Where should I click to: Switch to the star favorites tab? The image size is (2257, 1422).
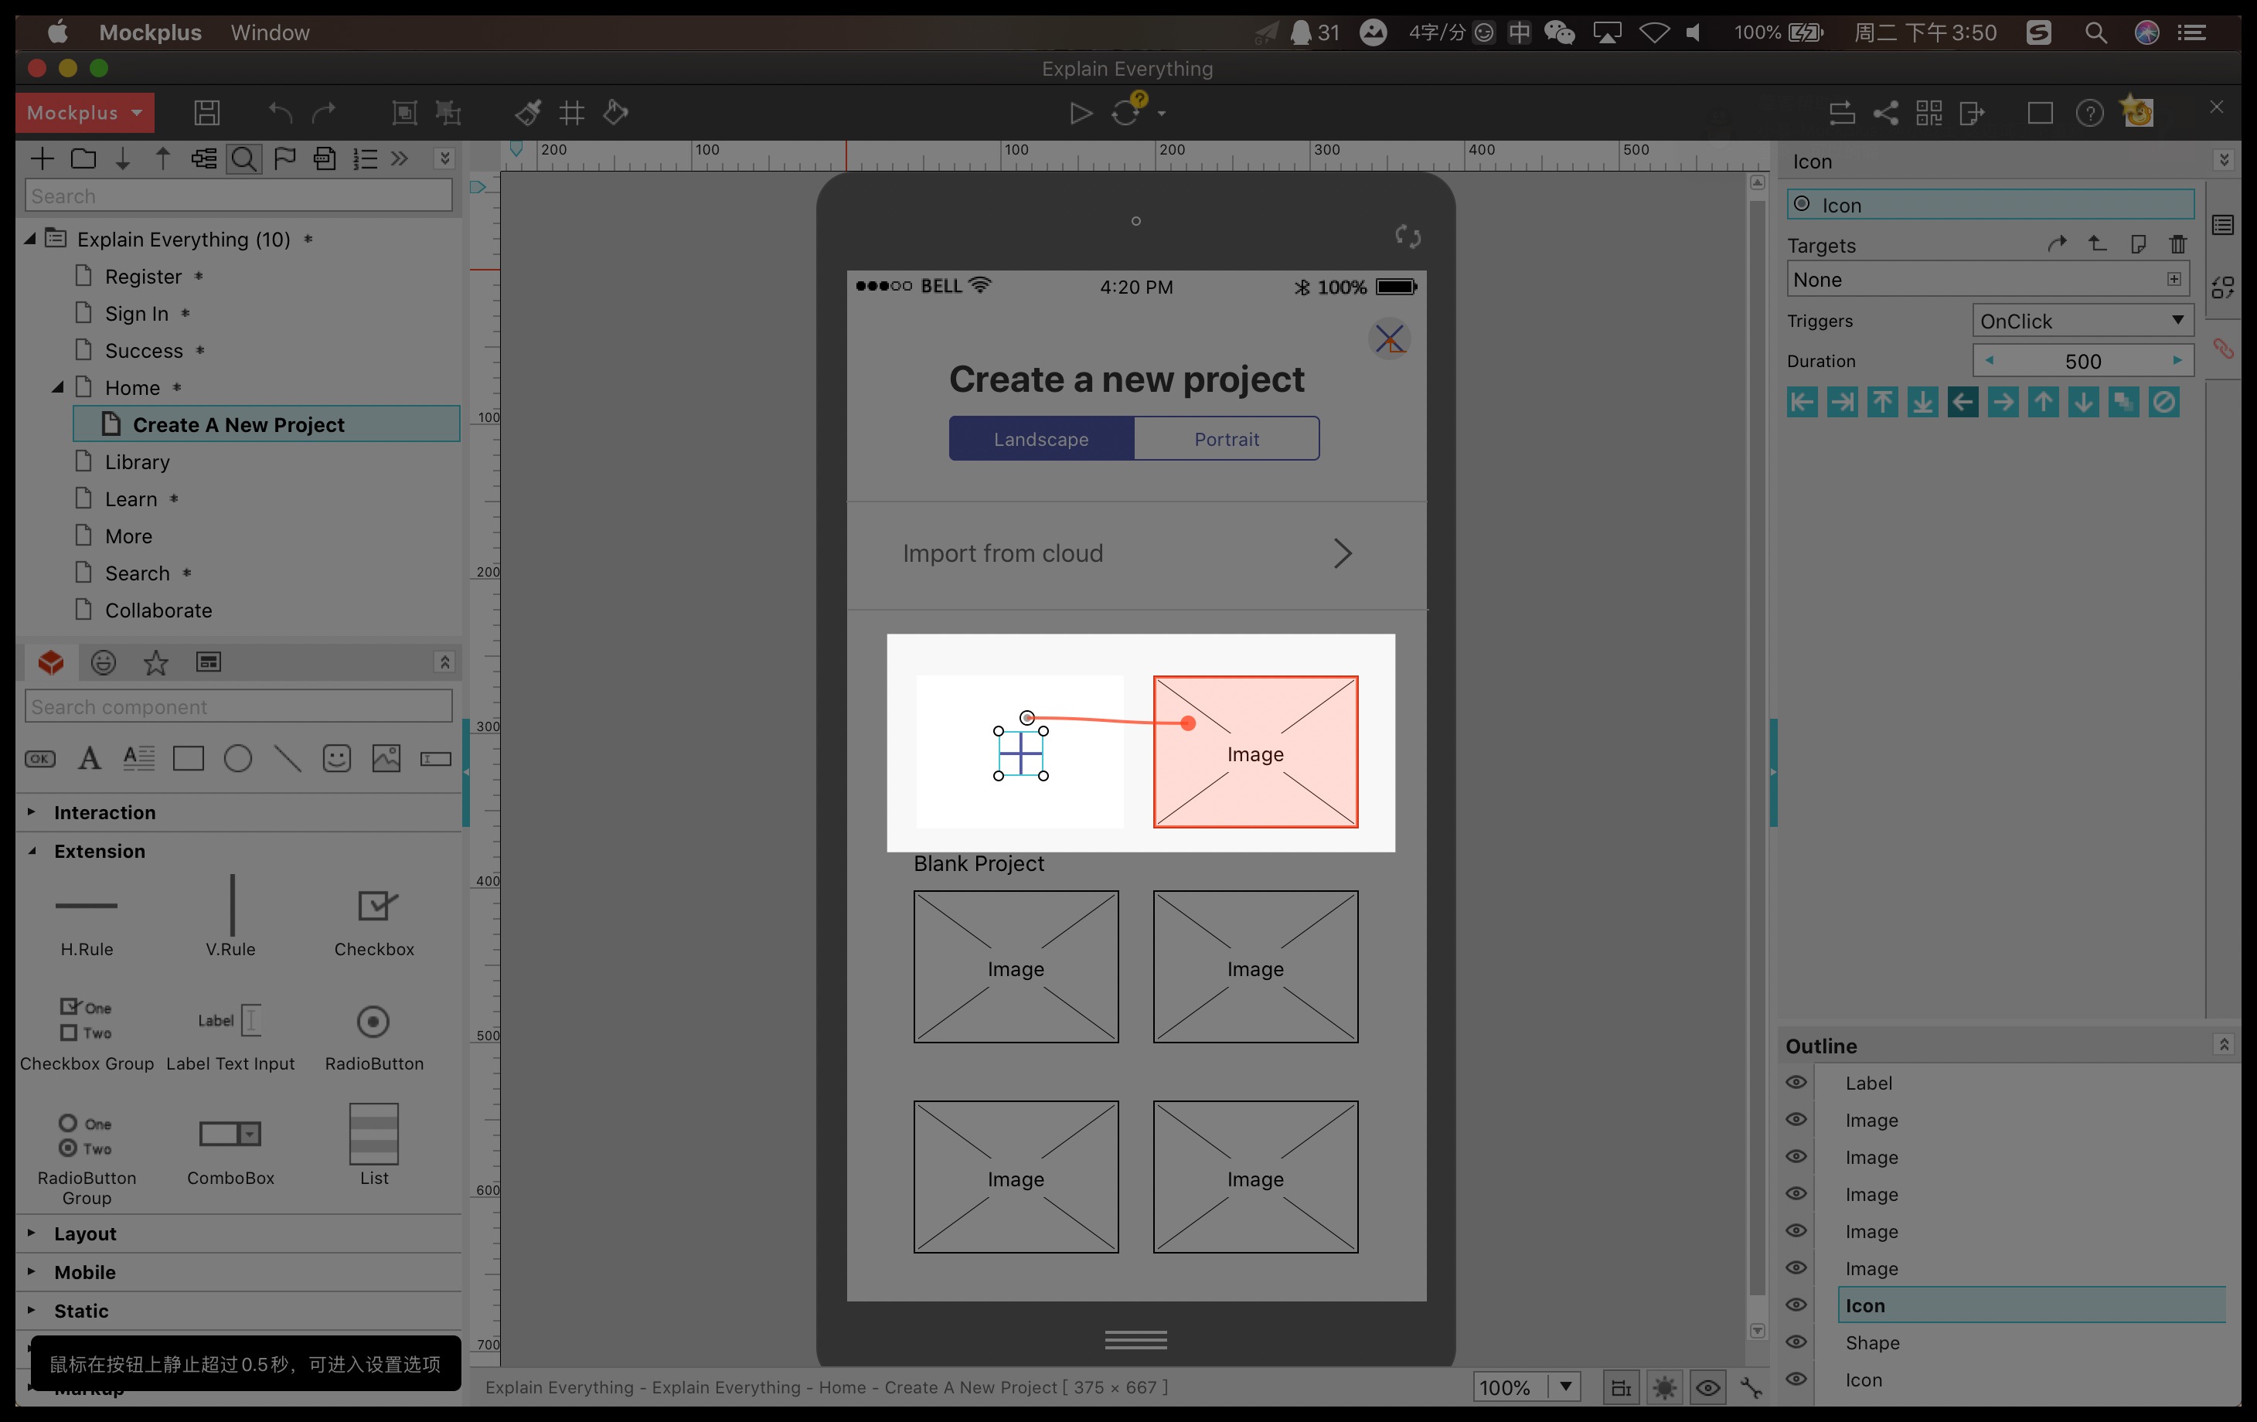click(x=155, y=663)
